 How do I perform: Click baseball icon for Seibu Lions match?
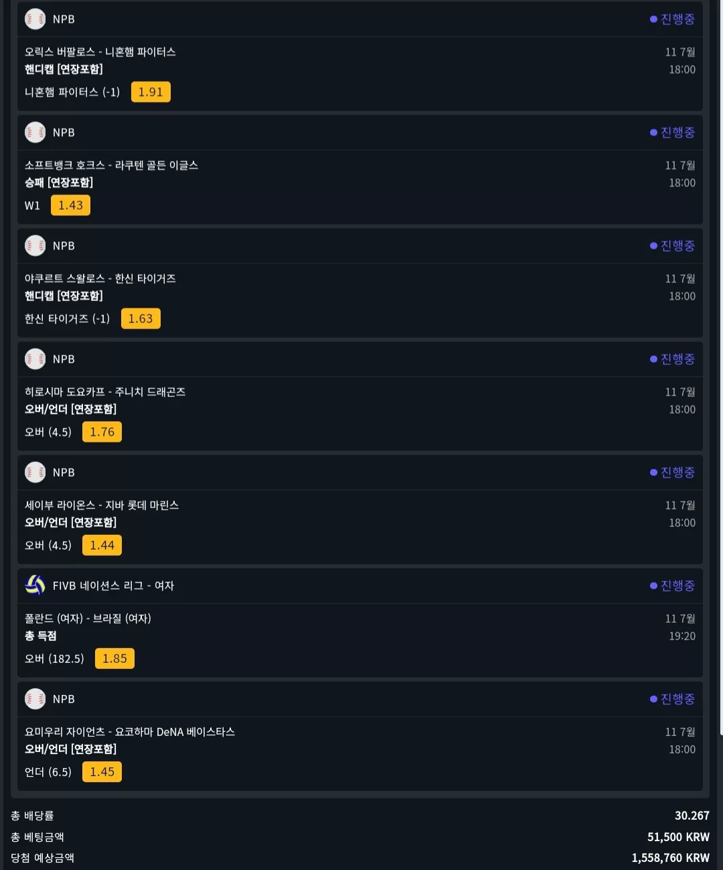pos(35,472)
